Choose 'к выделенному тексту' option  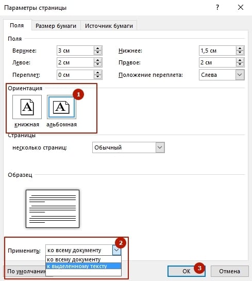click(83, 266)
